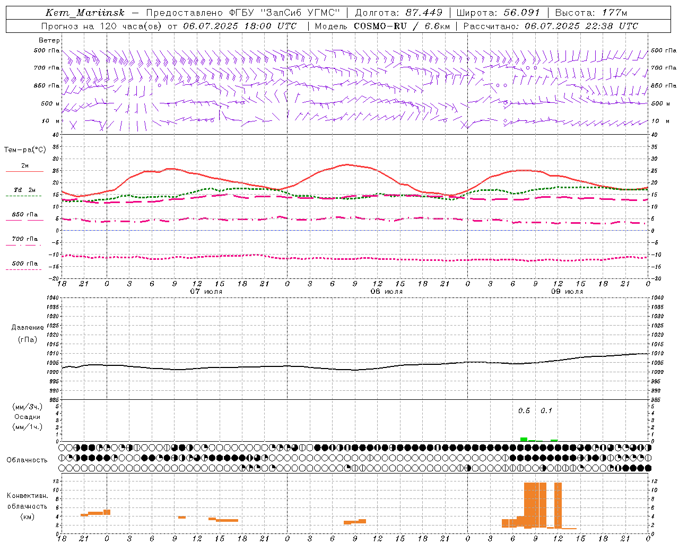Screen dimensions: 679x543
Task: Click the Осадки panel label
Action: coord(28,417)
